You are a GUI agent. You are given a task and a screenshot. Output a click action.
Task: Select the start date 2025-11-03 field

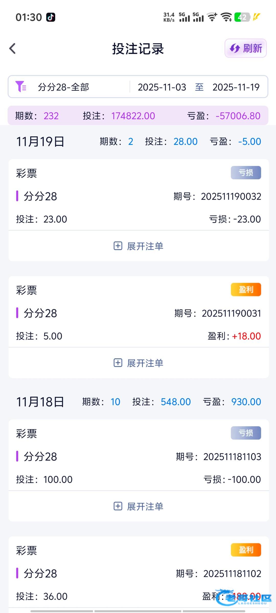click(162, 87)
